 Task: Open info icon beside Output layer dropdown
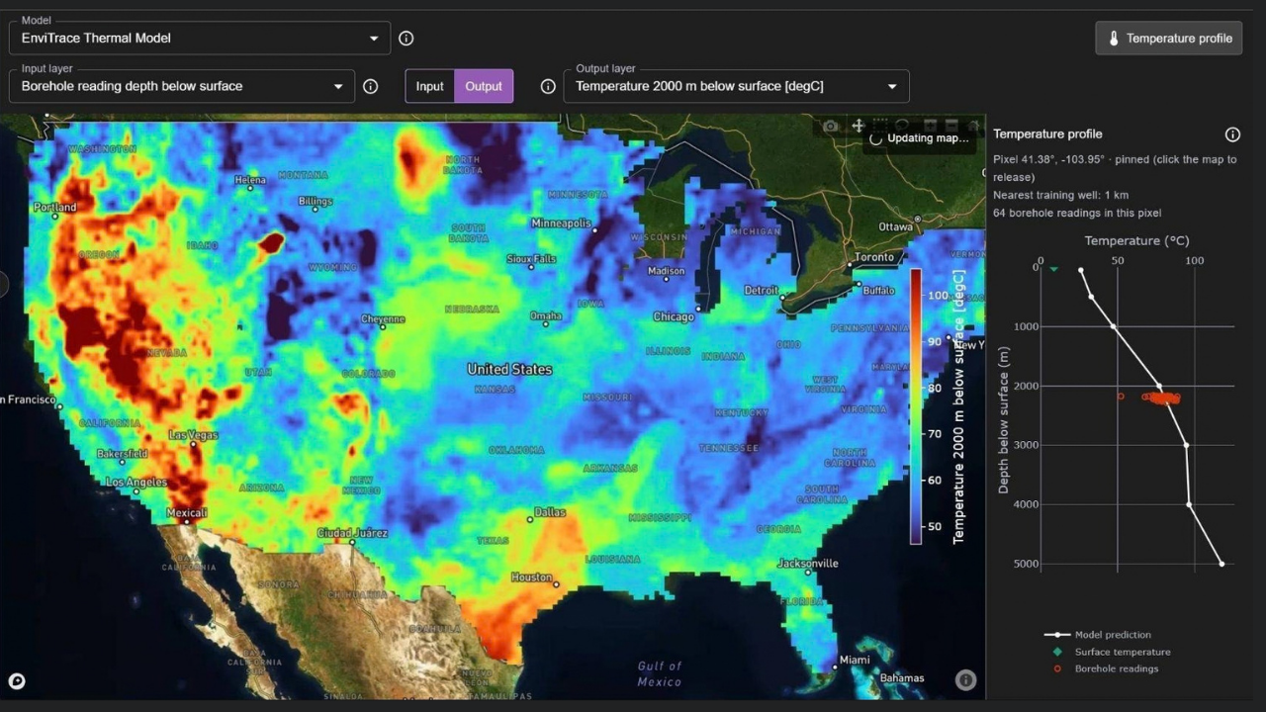pos(548,86)
